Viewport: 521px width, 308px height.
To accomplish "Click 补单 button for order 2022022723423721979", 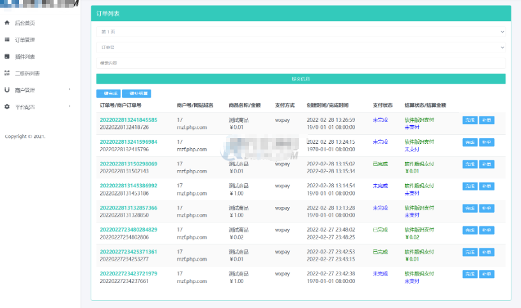I will pyautogui.click(x=487, y=274).
